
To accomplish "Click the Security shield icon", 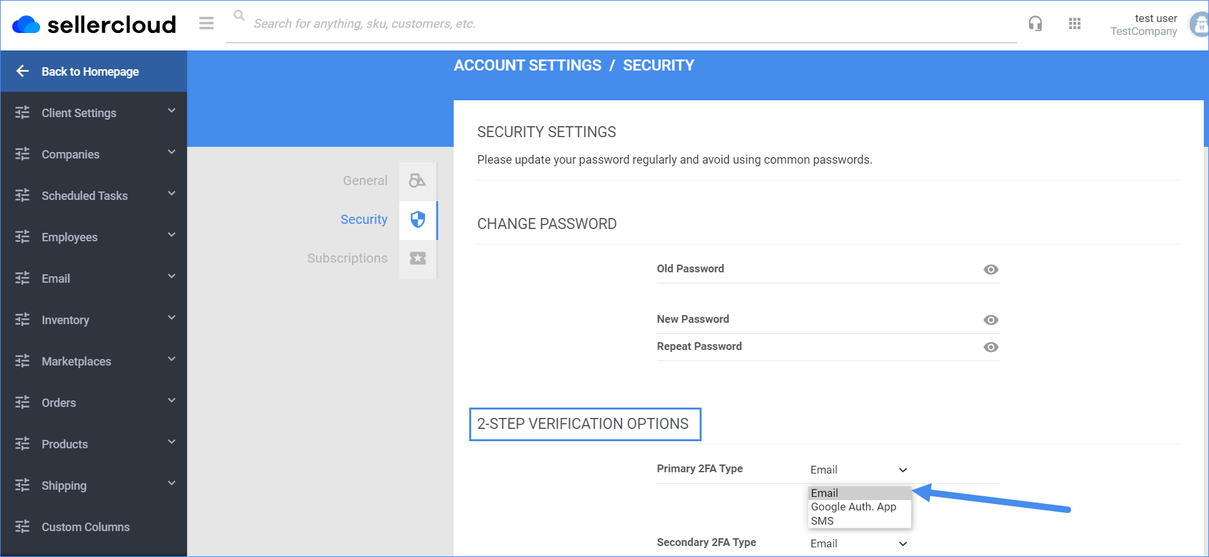I will [x=417, y=219].
